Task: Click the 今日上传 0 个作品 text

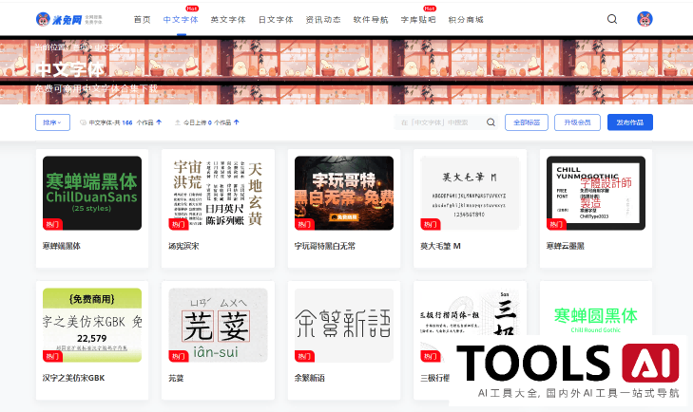Action: click(207, 122)
